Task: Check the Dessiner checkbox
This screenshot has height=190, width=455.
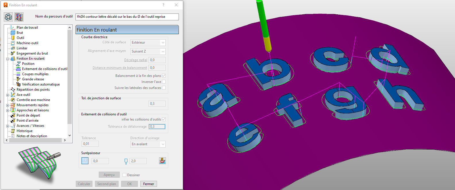Action: click(125, 175)
